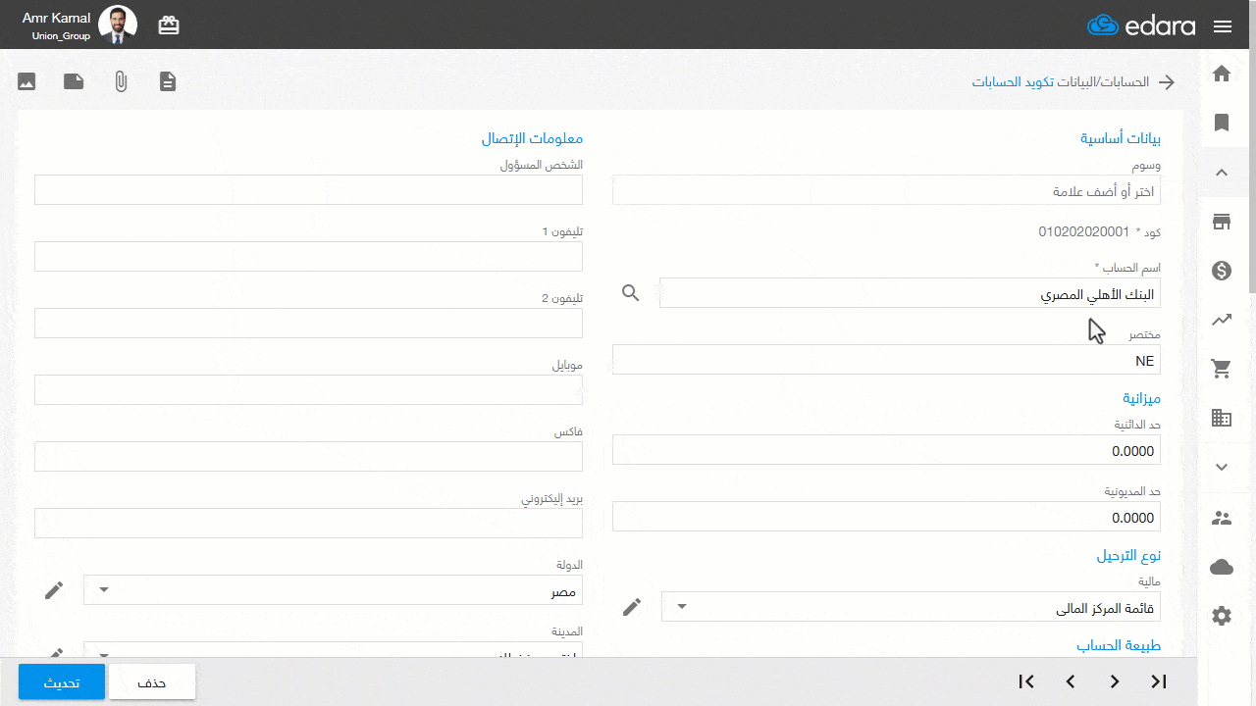Click the وسوم tags input field

tap(885, 190)
